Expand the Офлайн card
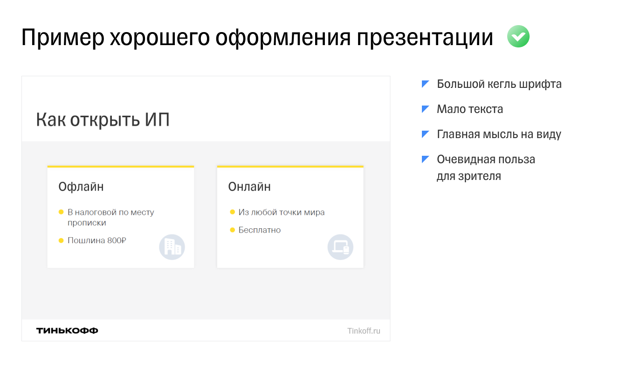The width and height of the screenshot is (634, 372). pos(121,216)
